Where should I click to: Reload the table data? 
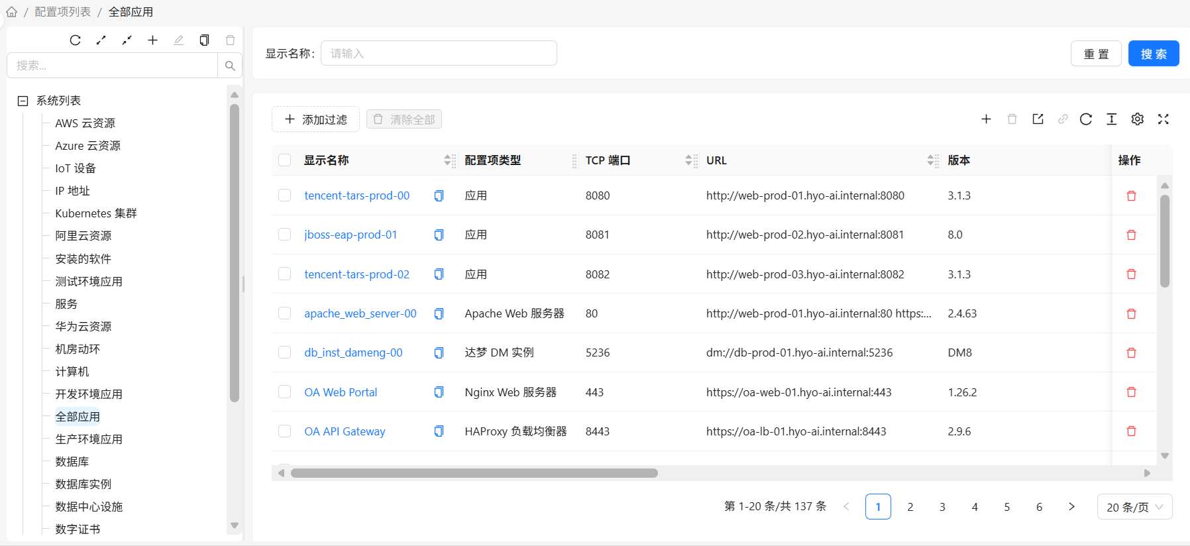point(1085,119)
